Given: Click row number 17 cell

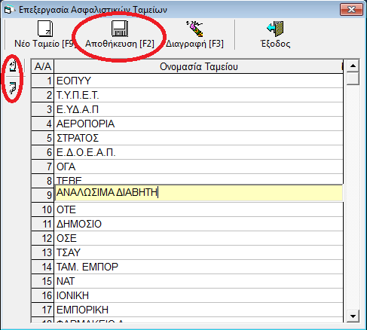Looking at the screenshot, I should 43,310.
